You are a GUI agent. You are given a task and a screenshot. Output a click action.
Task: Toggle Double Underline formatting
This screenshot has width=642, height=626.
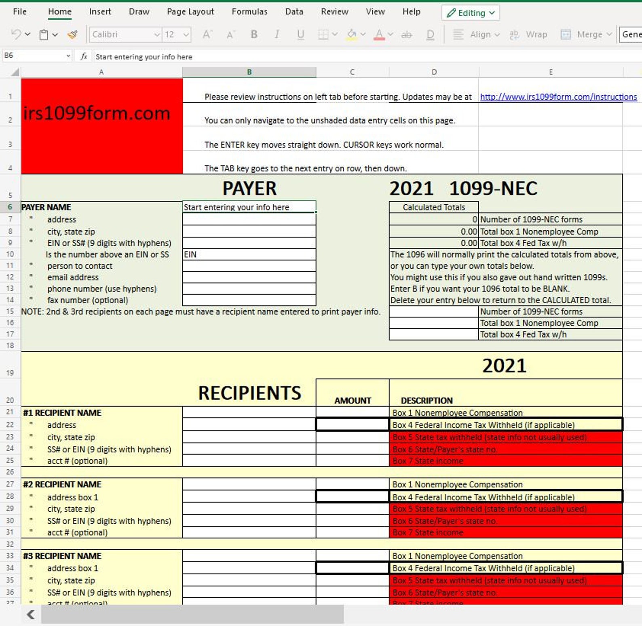(430, 35)
